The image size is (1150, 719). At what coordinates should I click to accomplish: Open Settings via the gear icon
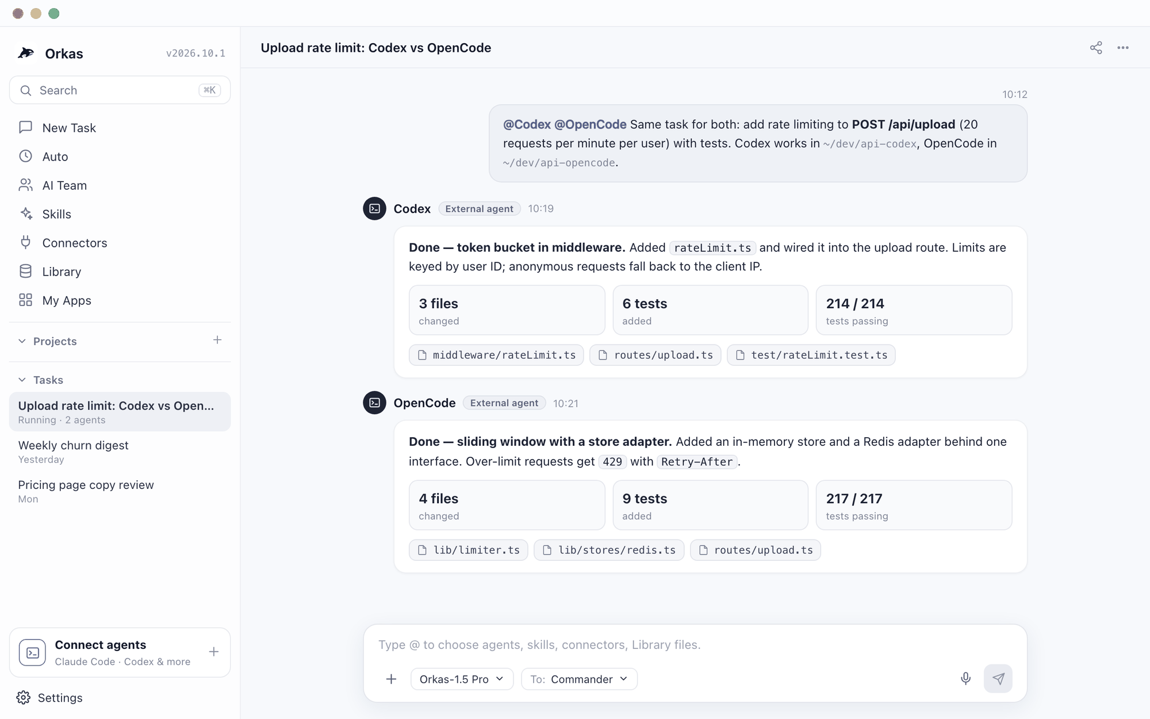[24, 698]
